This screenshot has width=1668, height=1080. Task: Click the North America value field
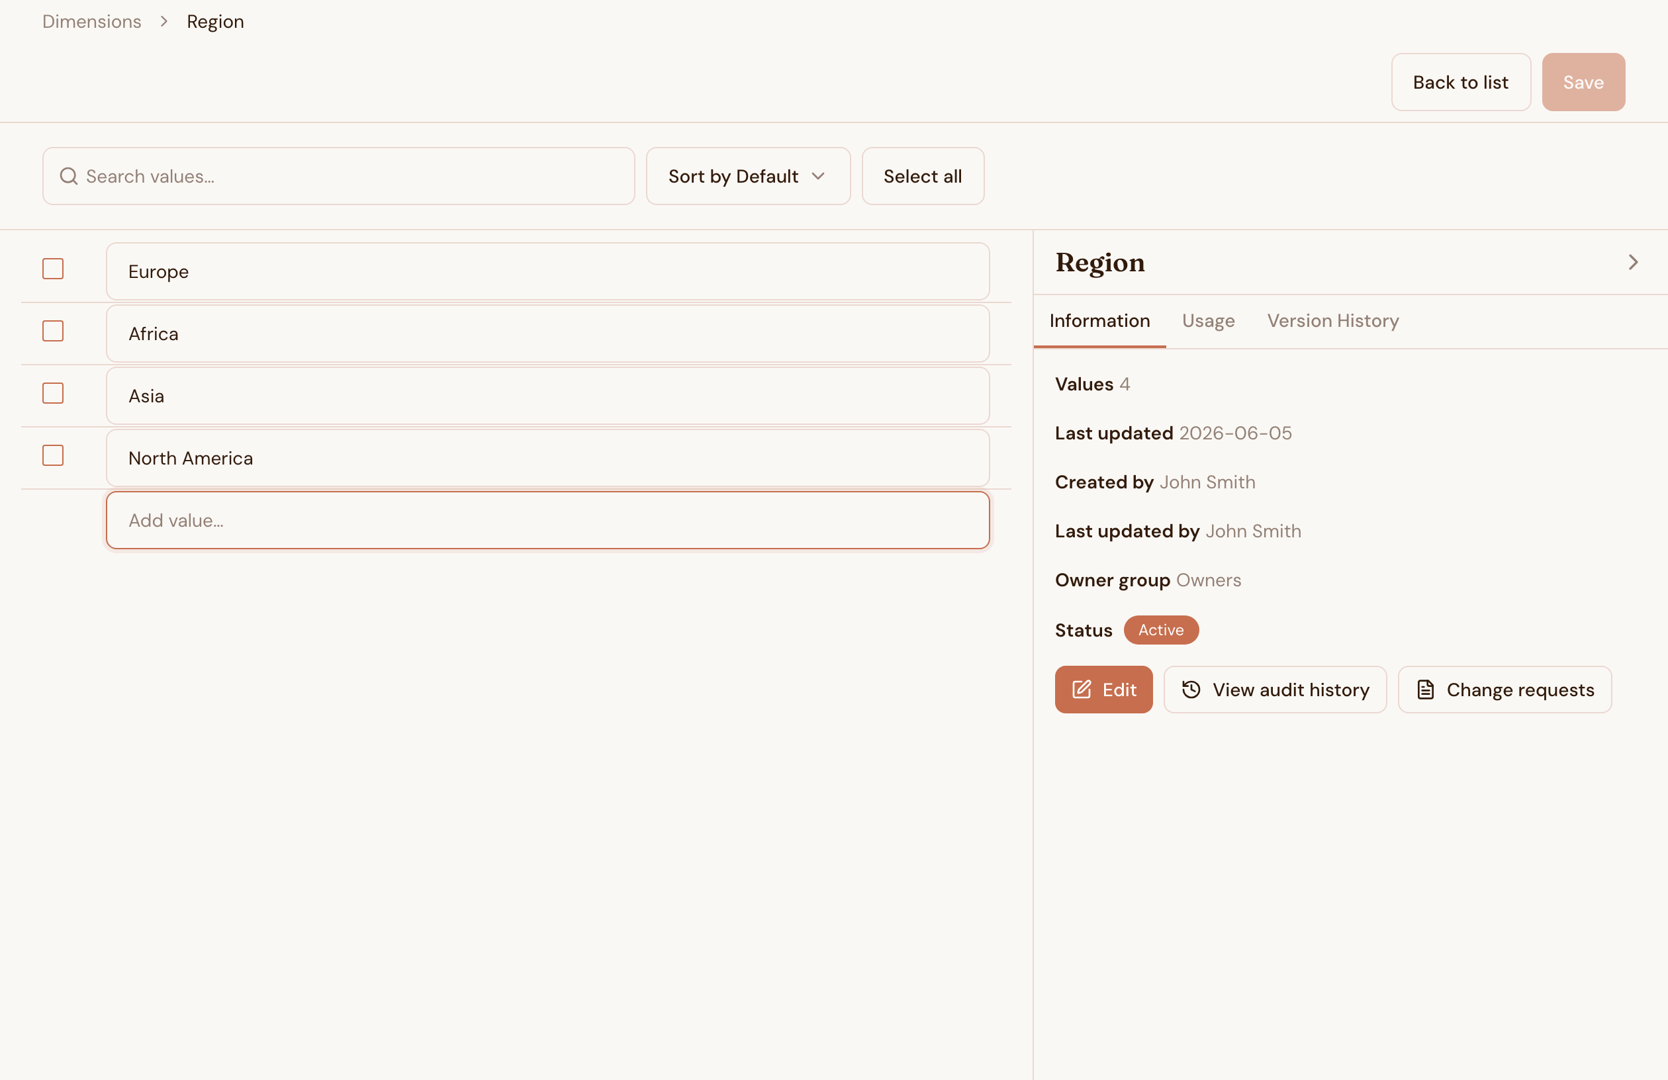pos(547,458)
